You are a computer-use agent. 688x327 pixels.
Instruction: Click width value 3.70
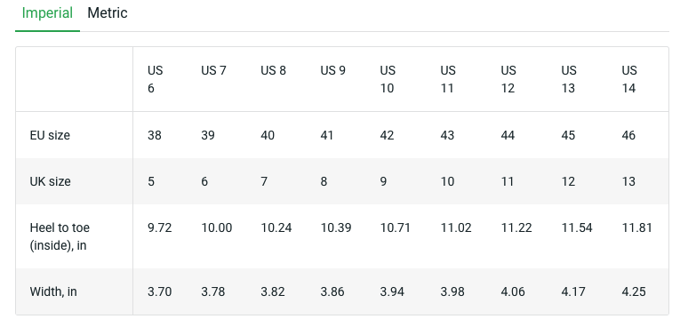tap(160, 291)
